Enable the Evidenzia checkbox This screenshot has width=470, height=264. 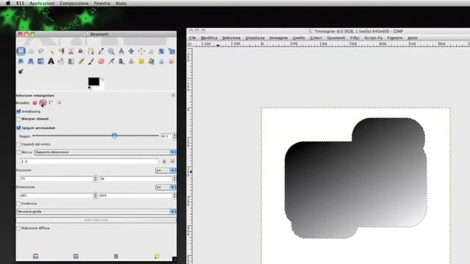[x=18, y=204]
